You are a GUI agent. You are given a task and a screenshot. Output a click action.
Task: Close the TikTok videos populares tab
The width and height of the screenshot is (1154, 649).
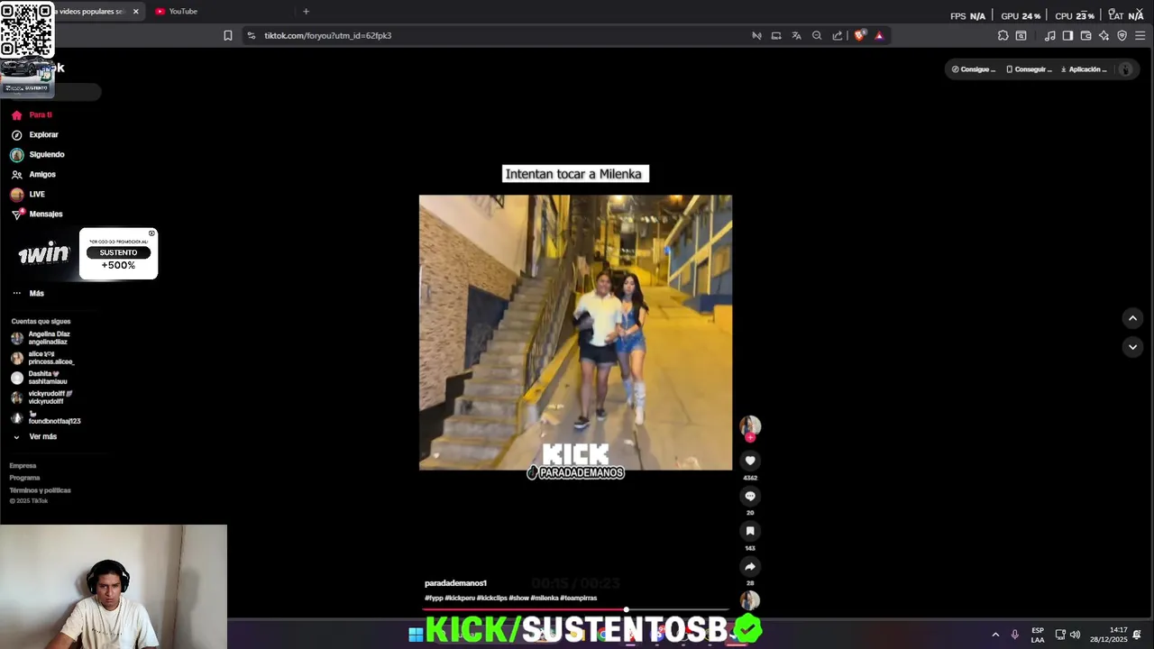(136, 12)
